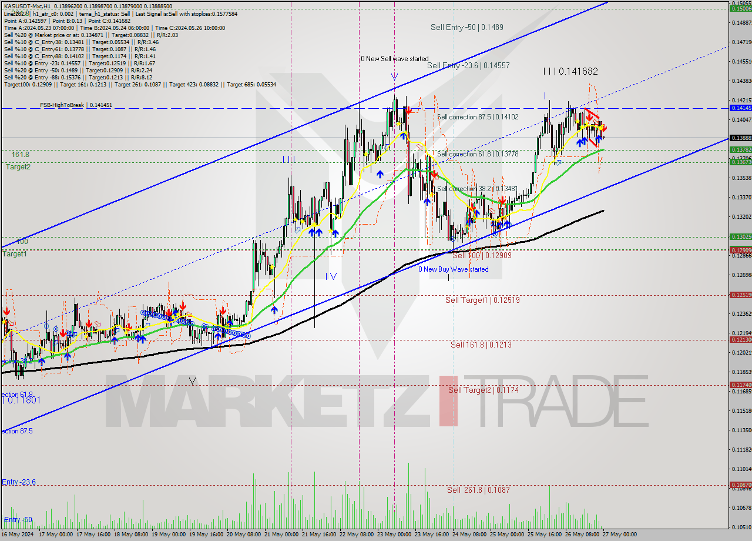
Task: Click the 0.13202 price axis value
Action: 741,216
